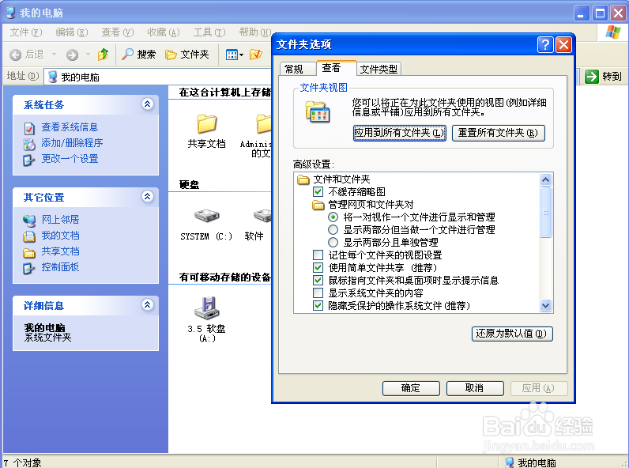Click 重置所有文件夹(R) button
Screen dimensions: 629x468
(x=499, y=133)
